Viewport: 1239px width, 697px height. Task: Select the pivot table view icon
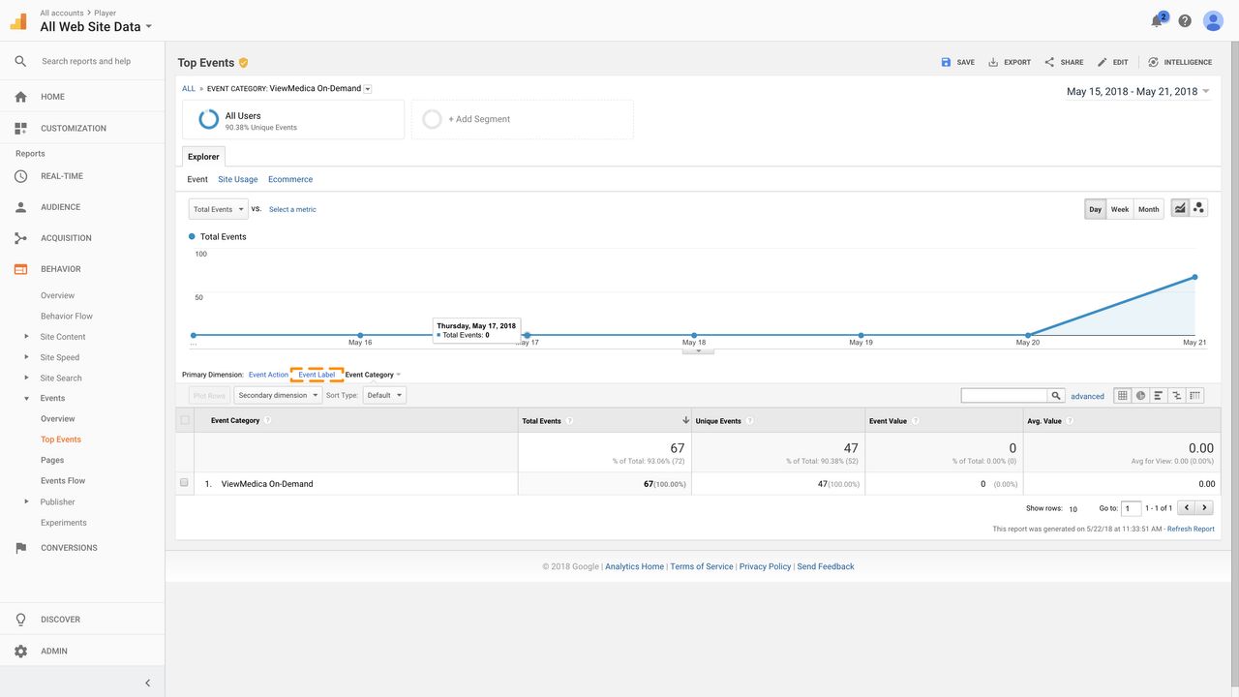click(x=1195, y=395)
